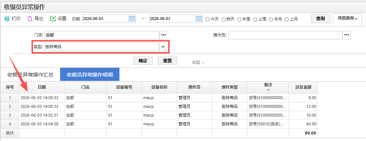366x141 pixels.
Task: Click the 货号[50010]品名 remark cell
Action: tap(268, 124)
